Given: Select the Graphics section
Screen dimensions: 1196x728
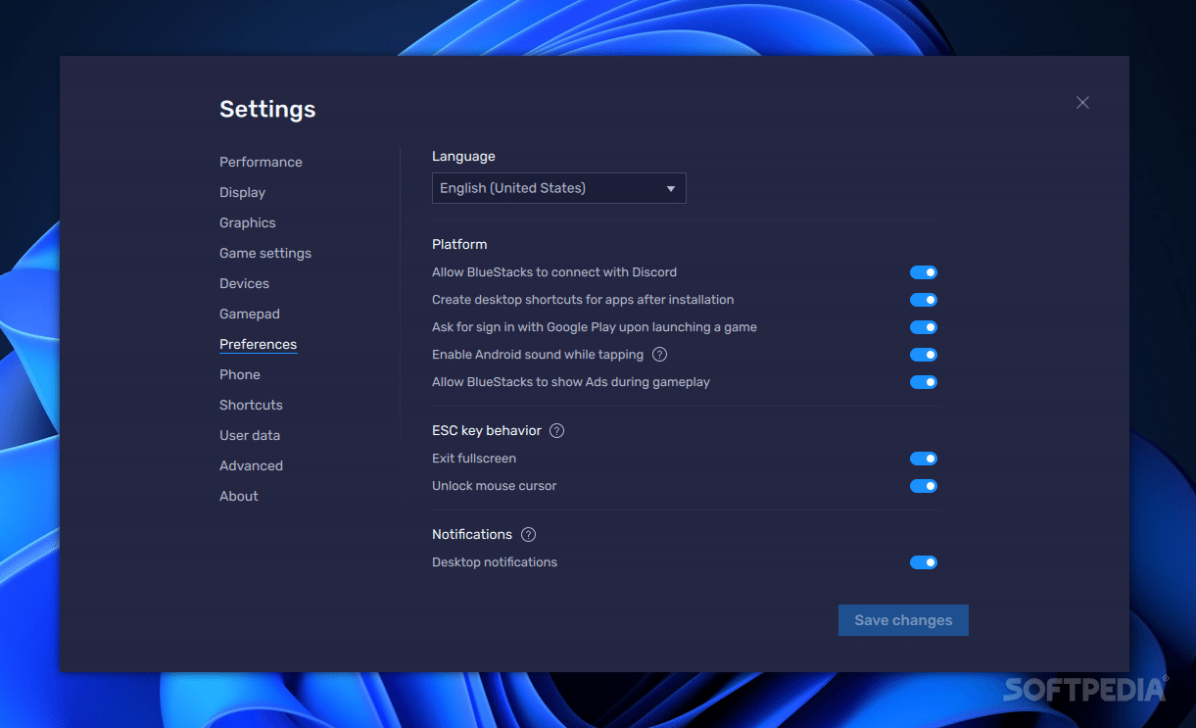Looking at the screenshot, I should (248, 223).
